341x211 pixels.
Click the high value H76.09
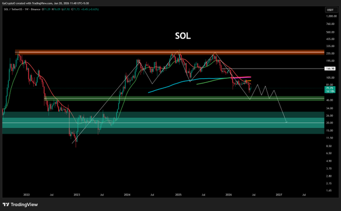tap(56, 10)
